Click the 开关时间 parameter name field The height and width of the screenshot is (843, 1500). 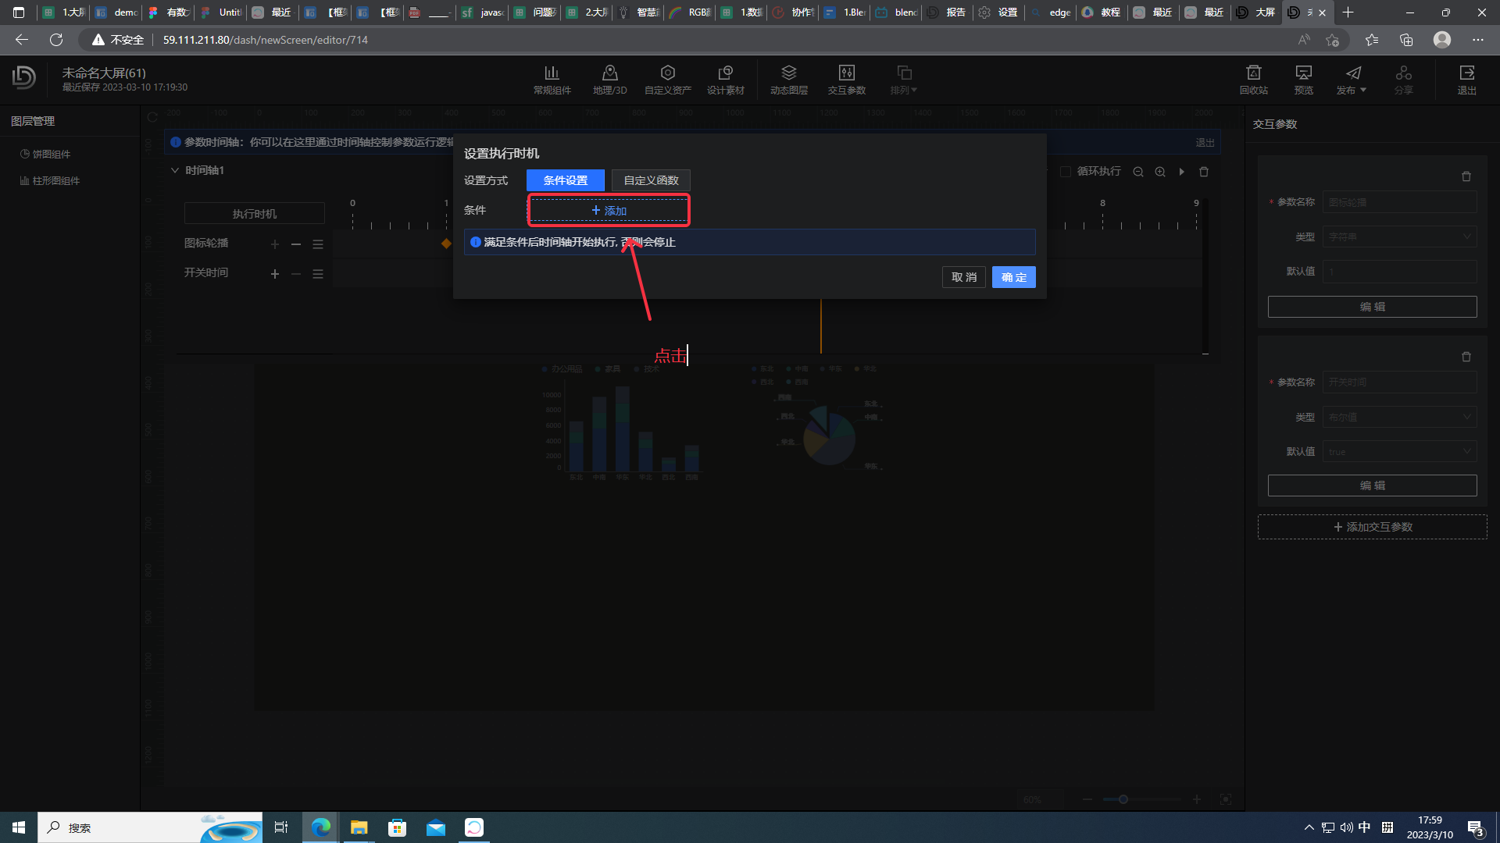point(1399,382)
